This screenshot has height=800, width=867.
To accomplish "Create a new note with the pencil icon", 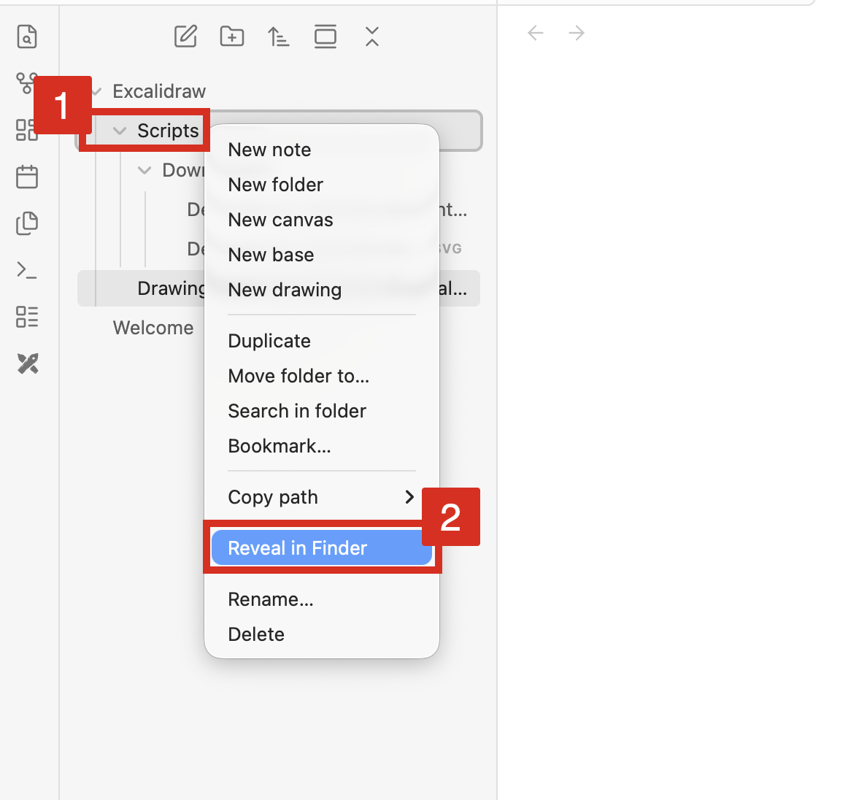I will coord(186,36).
